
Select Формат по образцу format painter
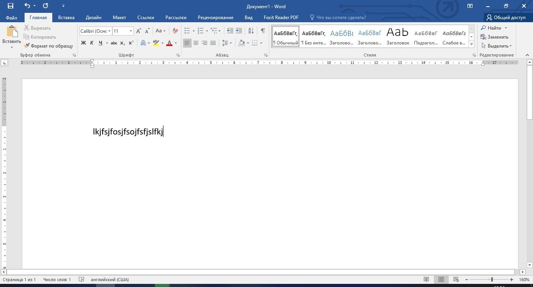(48, 46)
